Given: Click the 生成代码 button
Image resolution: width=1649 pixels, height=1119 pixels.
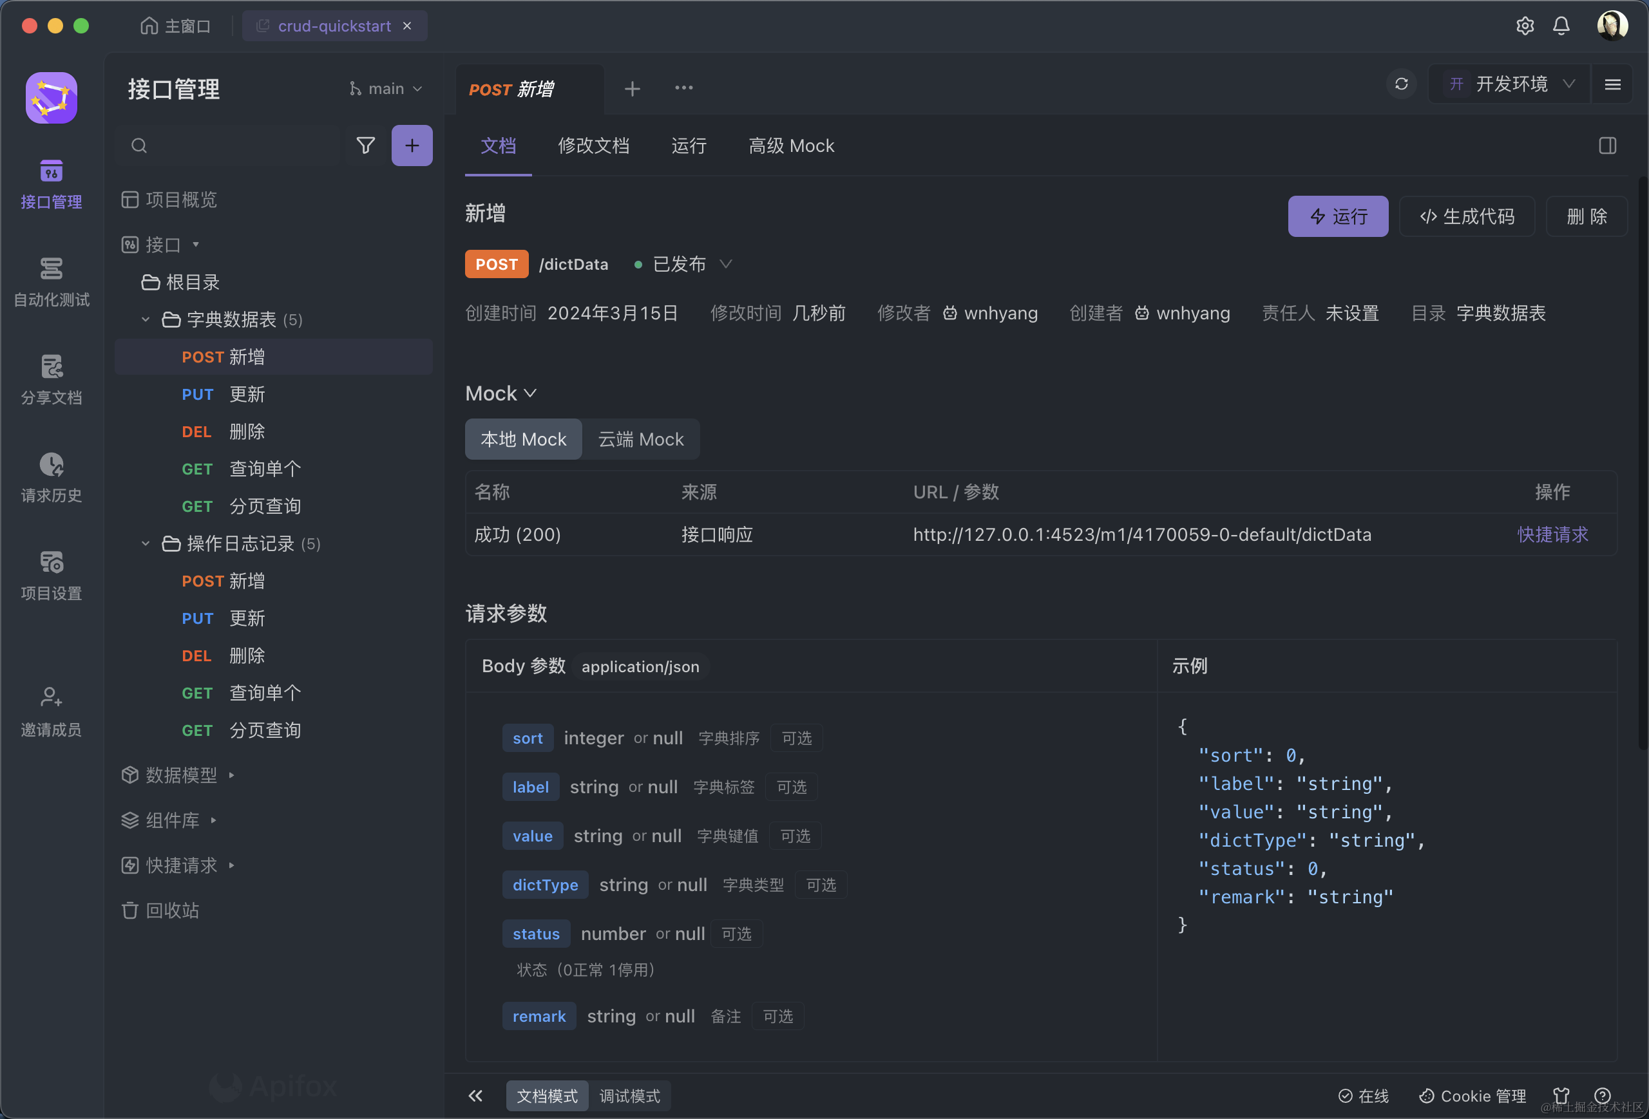Looking at the screenshot, I should [x=1466, y=216].
